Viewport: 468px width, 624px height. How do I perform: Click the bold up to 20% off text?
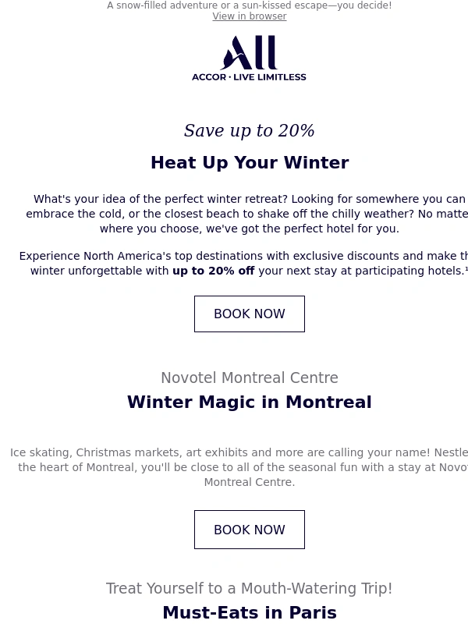coord(214,271)
